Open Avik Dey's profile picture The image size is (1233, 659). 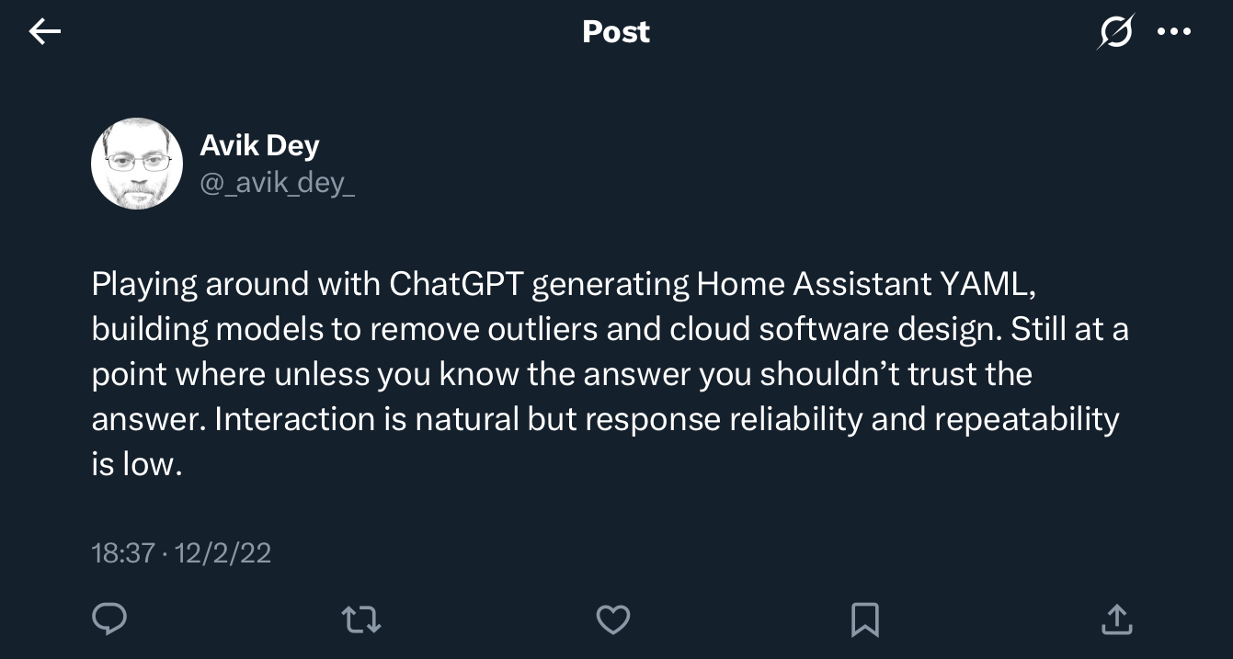point(137,164)
